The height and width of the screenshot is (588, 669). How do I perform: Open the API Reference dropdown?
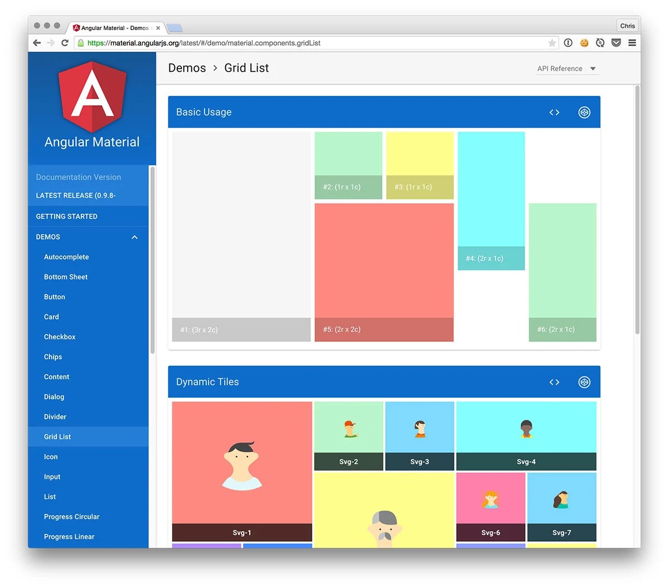coord(567,68)
